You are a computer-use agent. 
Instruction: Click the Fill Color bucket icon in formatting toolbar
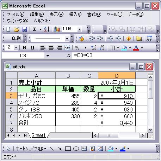(x=124, y=48)
